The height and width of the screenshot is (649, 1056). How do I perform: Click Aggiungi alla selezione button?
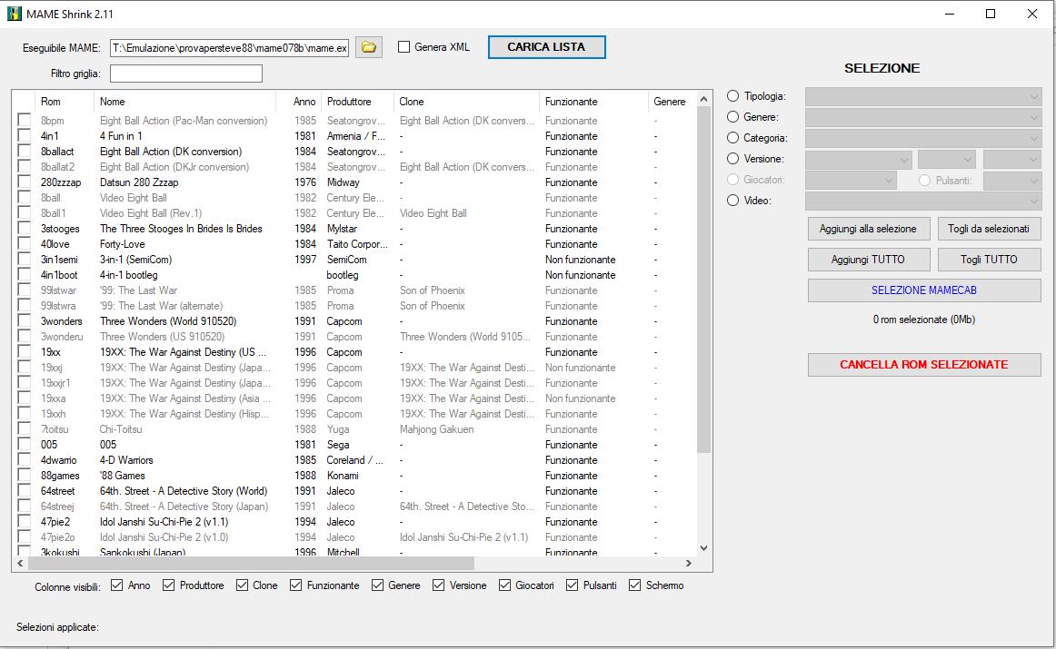[x=868, y=229]
